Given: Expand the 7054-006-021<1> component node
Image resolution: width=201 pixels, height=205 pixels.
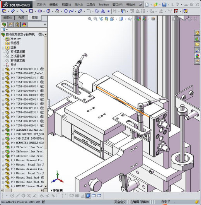Looking at the screenshot, I should click(x=3, y=70).
